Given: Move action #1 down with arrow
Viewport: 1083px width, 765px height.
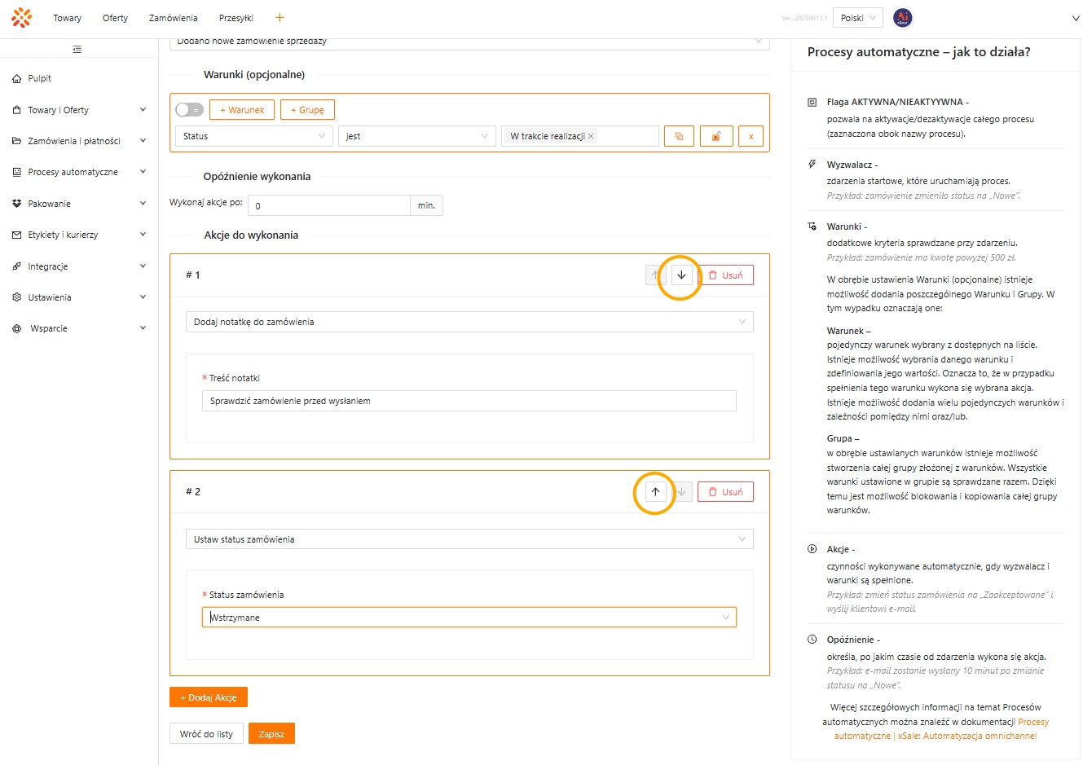Looking at the screenshot, I should coord(681,275).
